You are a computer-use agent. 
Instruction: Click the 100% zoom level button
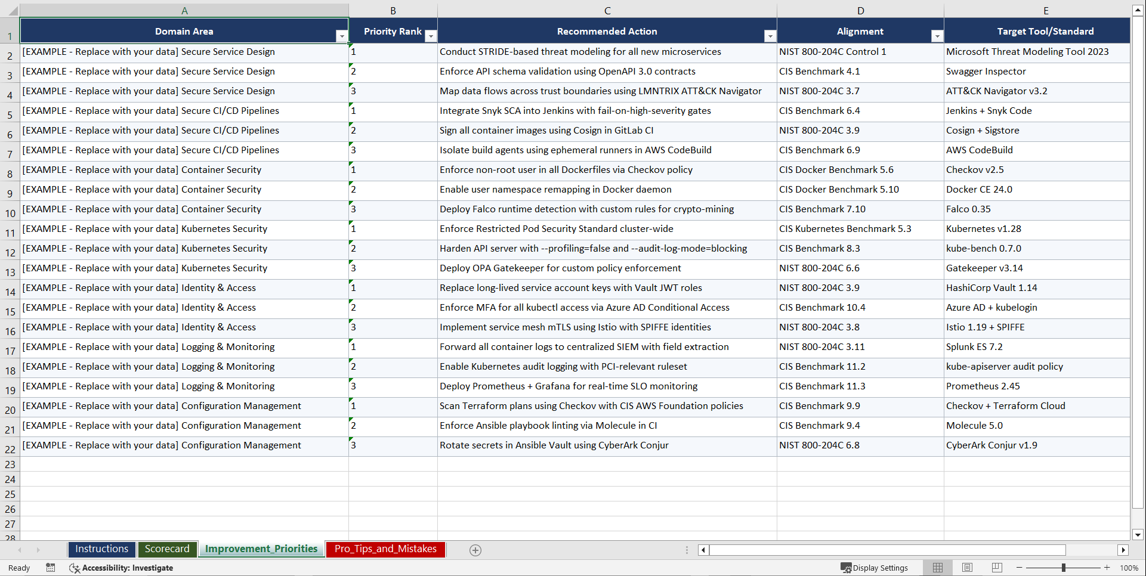1129,568
